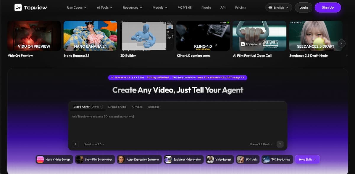
Task: Expand the AI Tools menu
Action: click(x=104, y=7)
